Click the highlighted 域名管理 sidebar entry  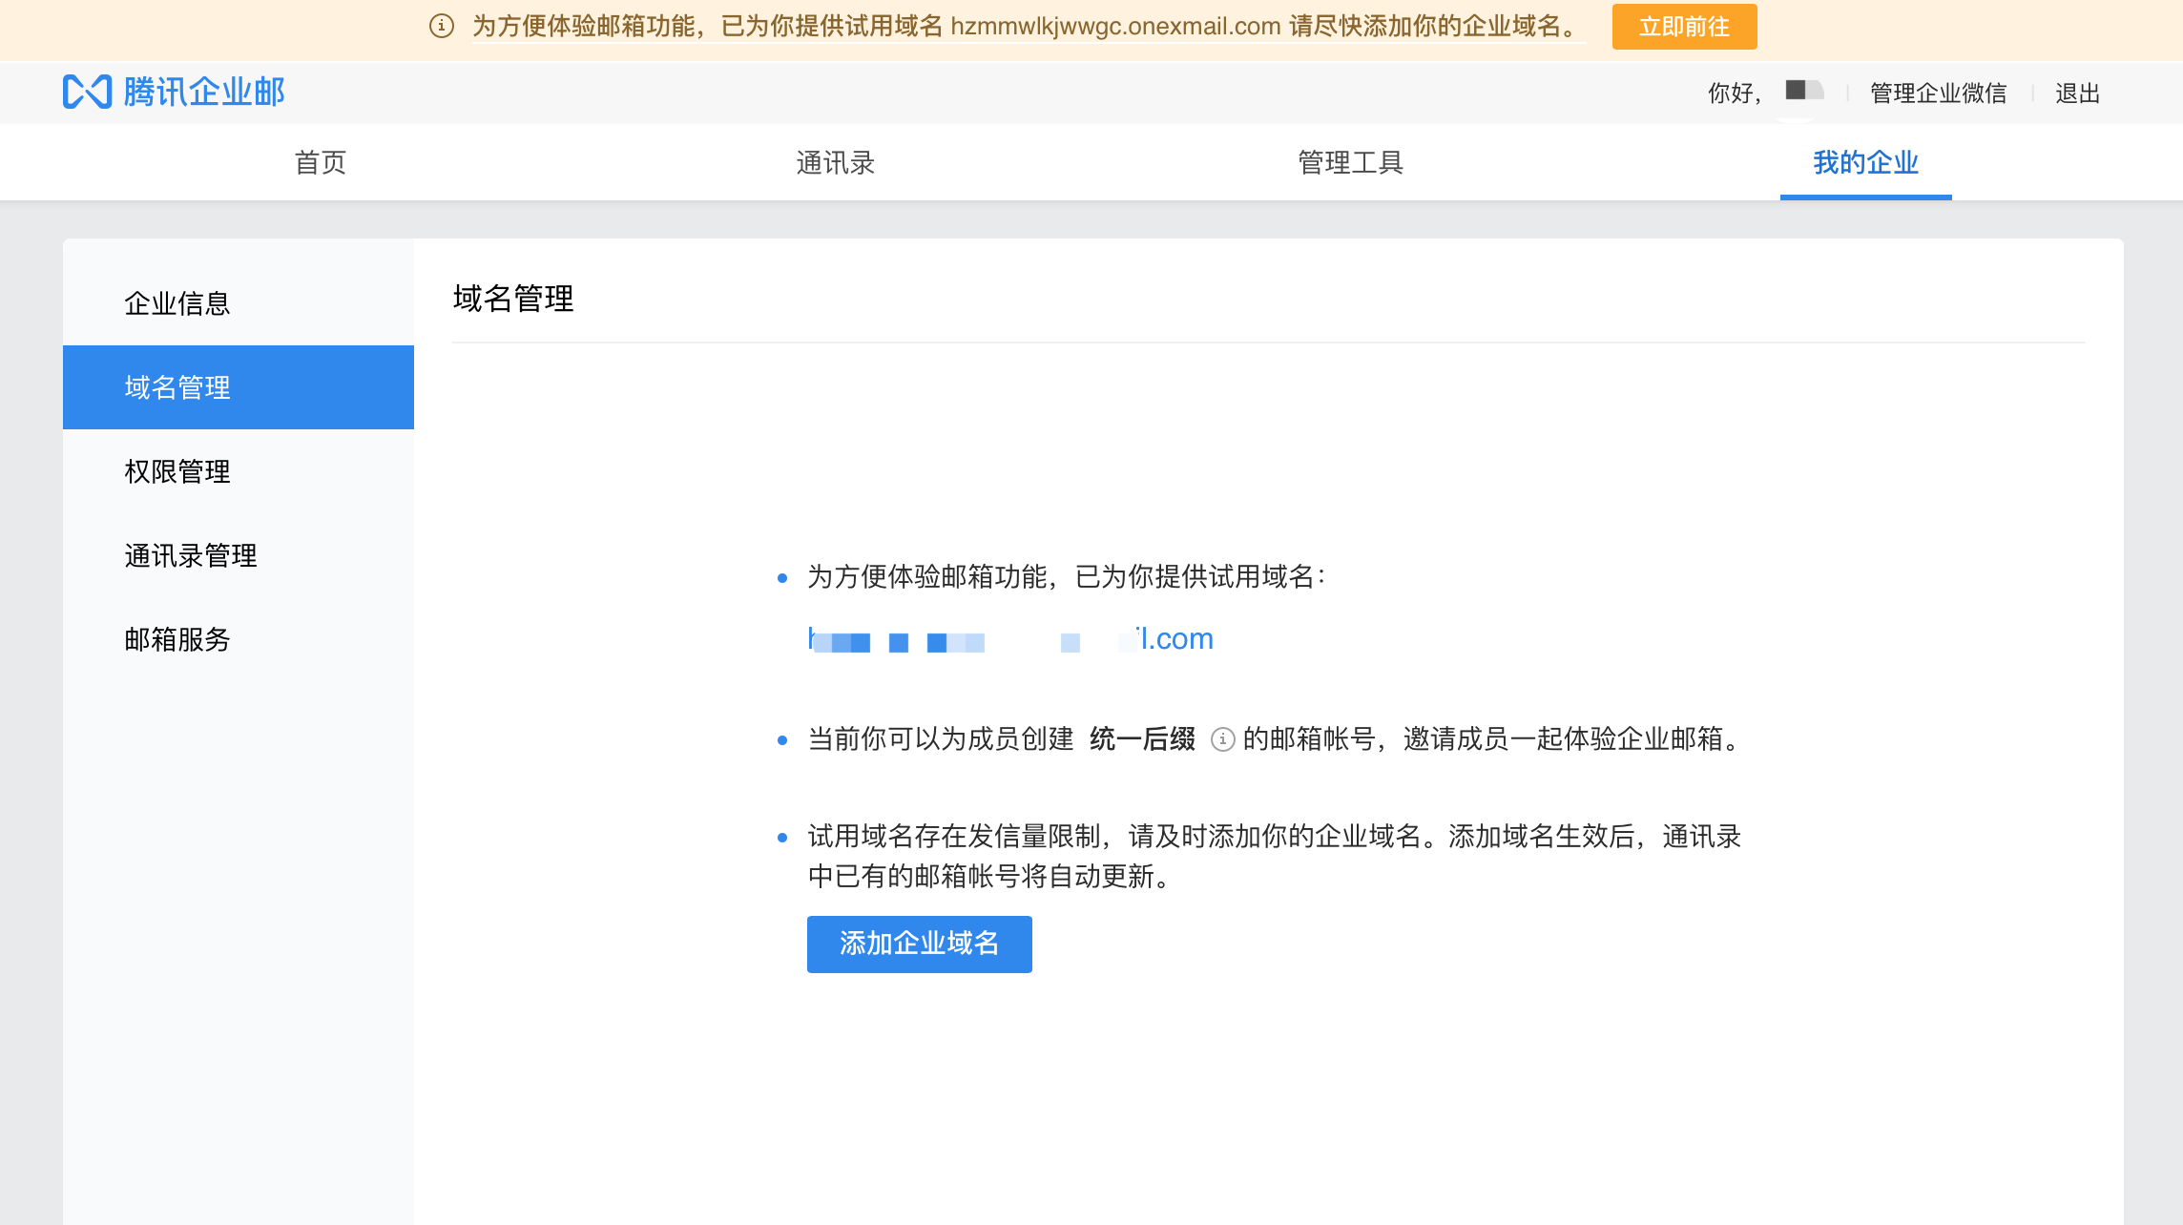pyautogui.click(x=176, y=387)
